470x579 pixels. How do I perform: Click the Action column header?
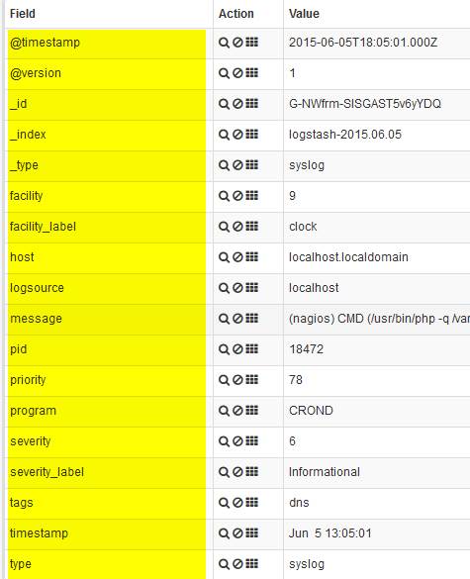pos(235,14)
